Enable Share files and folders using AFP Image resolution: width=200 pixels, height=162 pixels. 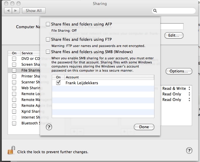(48, 24)
